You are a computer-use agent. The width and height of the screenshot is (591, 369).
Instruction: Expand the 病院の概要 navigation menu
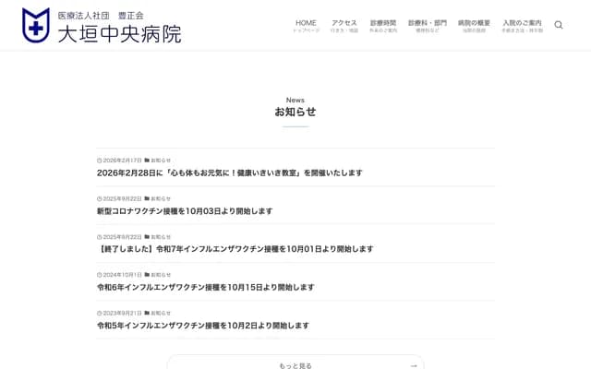click(x=474, y=25)
